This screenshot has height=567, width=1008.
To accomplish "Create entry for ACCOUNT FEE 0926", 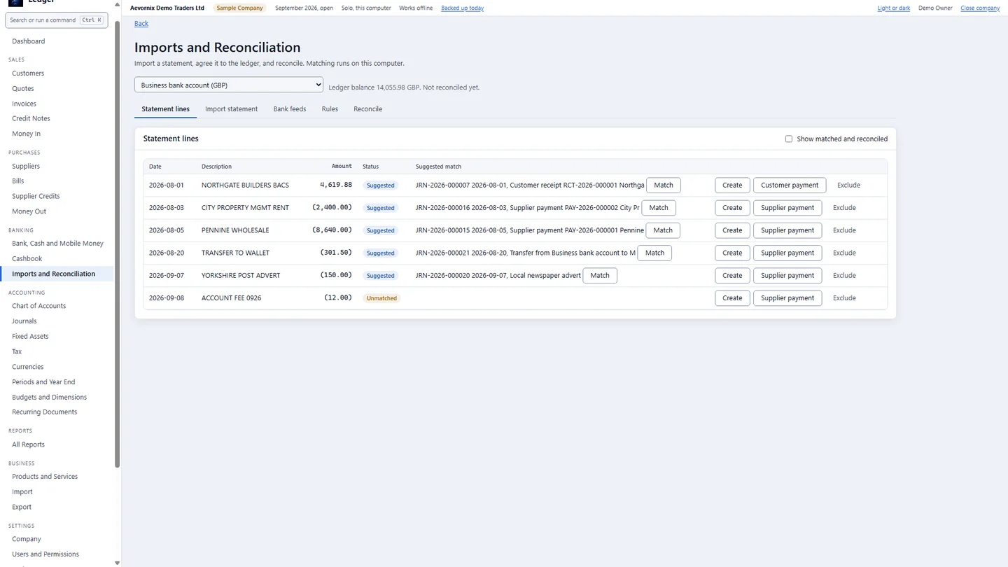I will [732, 298].
